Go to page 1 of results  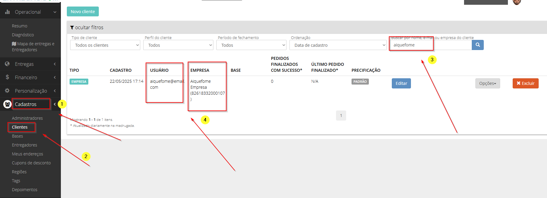click(341, 116)
